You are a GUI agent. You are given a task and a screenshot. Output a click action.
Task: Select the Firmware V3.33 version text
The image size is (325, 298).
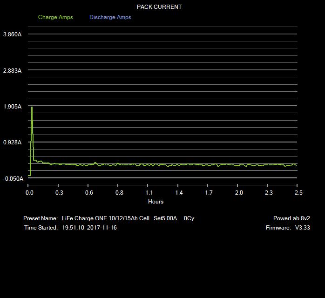click(285, 228)
